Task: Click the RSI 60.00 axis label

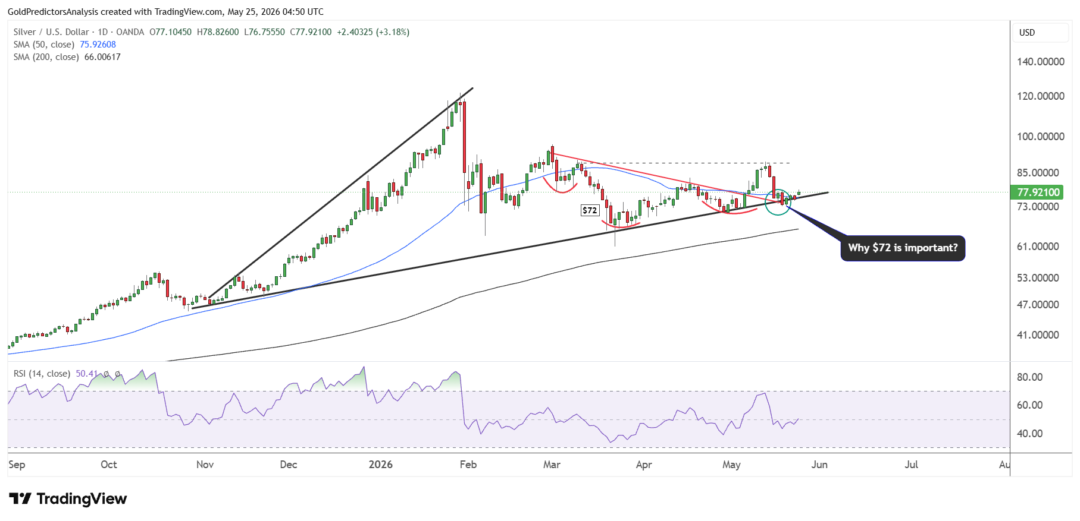Action: (x=1029, y=405)
